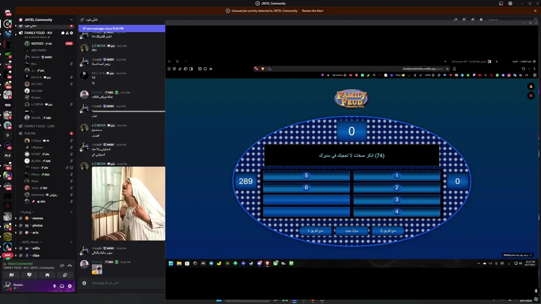Open User Settings gear beside Khaled
Viewport: 541px width, 304px height.
[x=70, y=286]
